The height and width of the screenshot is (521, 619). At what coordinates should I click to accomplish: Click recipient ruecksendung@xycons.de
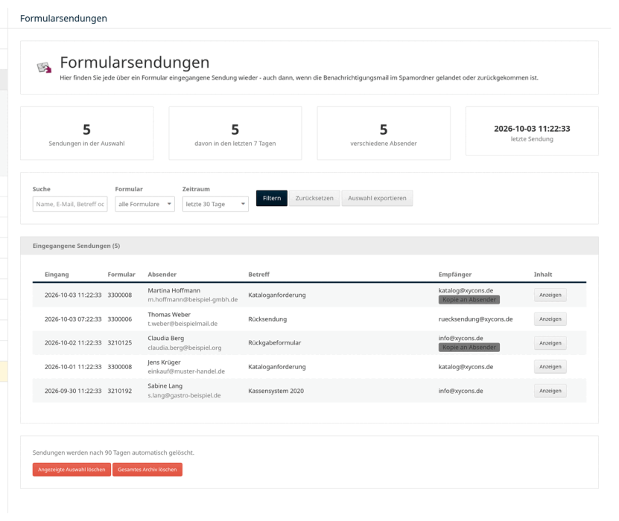click(x=475, y=319)
